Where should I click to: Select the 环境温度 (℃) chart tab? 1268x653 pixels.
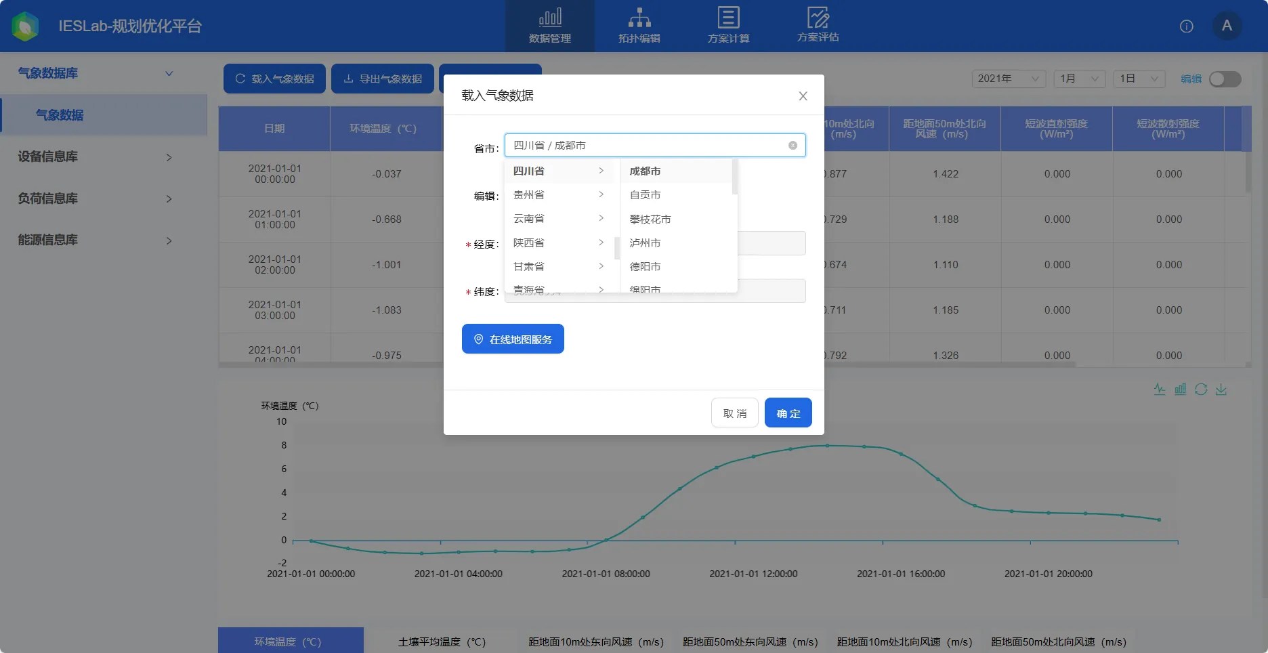point(291,641)
